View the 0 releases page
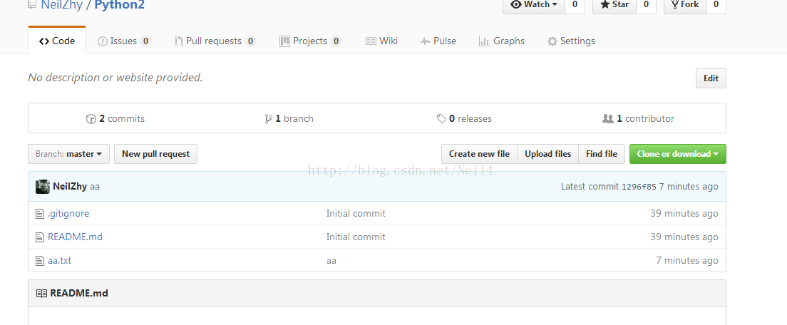787x325 pixels. (464, 118)
